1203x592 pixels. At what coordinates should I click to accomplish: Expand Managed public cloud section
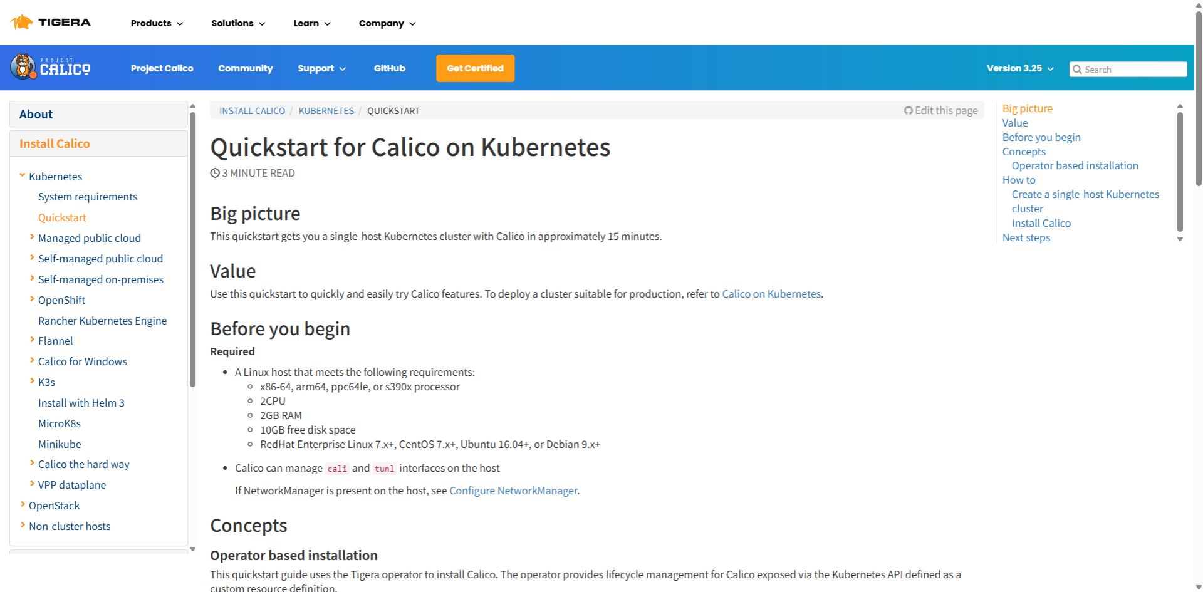(x=32, y=237)
